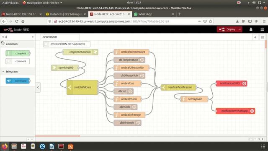Select the umbralLuz function node
The height and width of the screenshot is (151, 268).
point(127,83)
